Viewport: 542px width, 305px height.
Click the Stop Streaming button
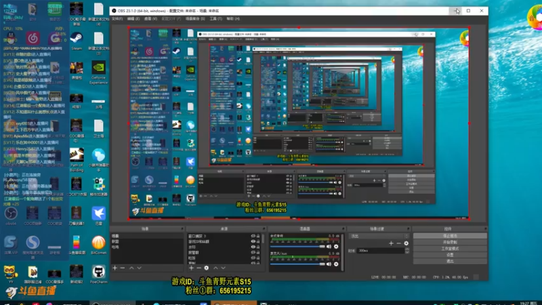tap(450, 236)
